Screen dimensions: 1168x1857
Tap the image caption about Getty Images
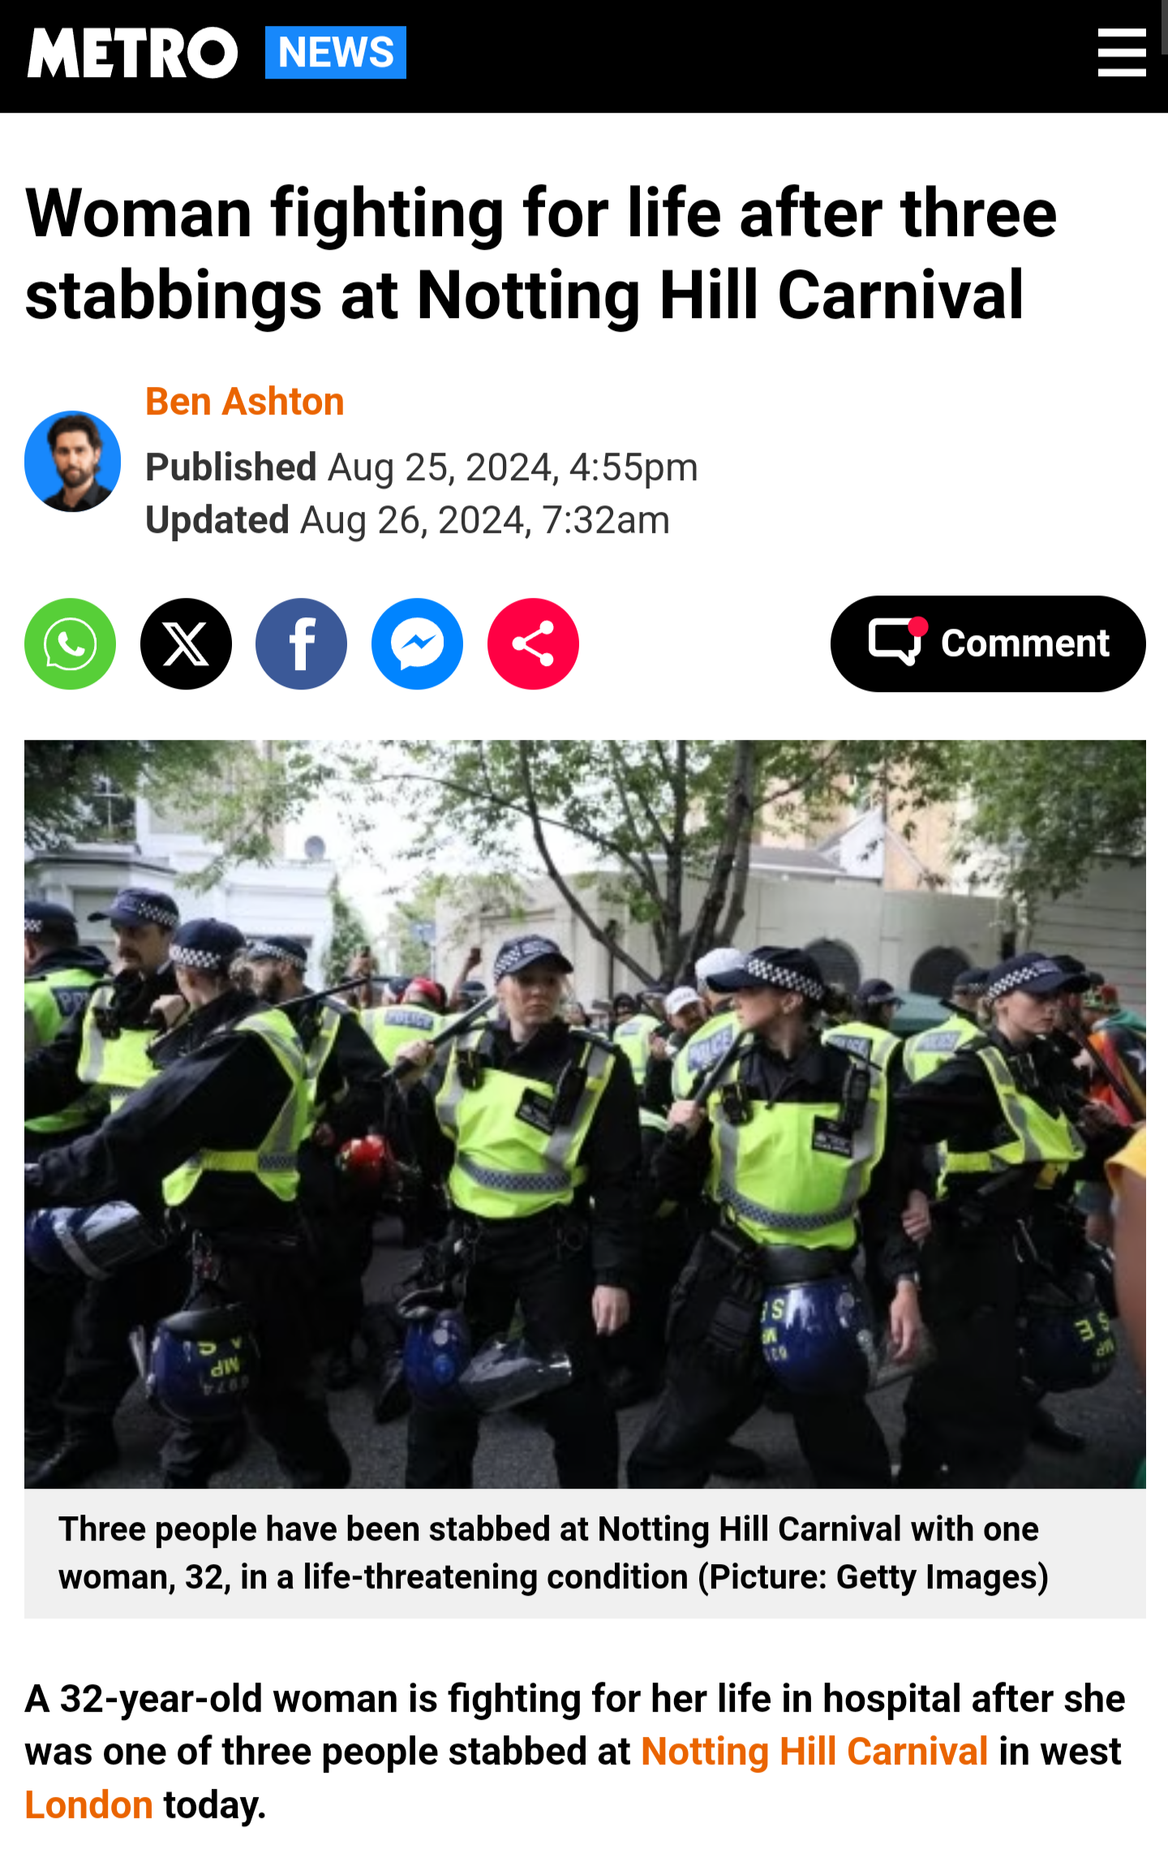click(x=553, y=1554)
